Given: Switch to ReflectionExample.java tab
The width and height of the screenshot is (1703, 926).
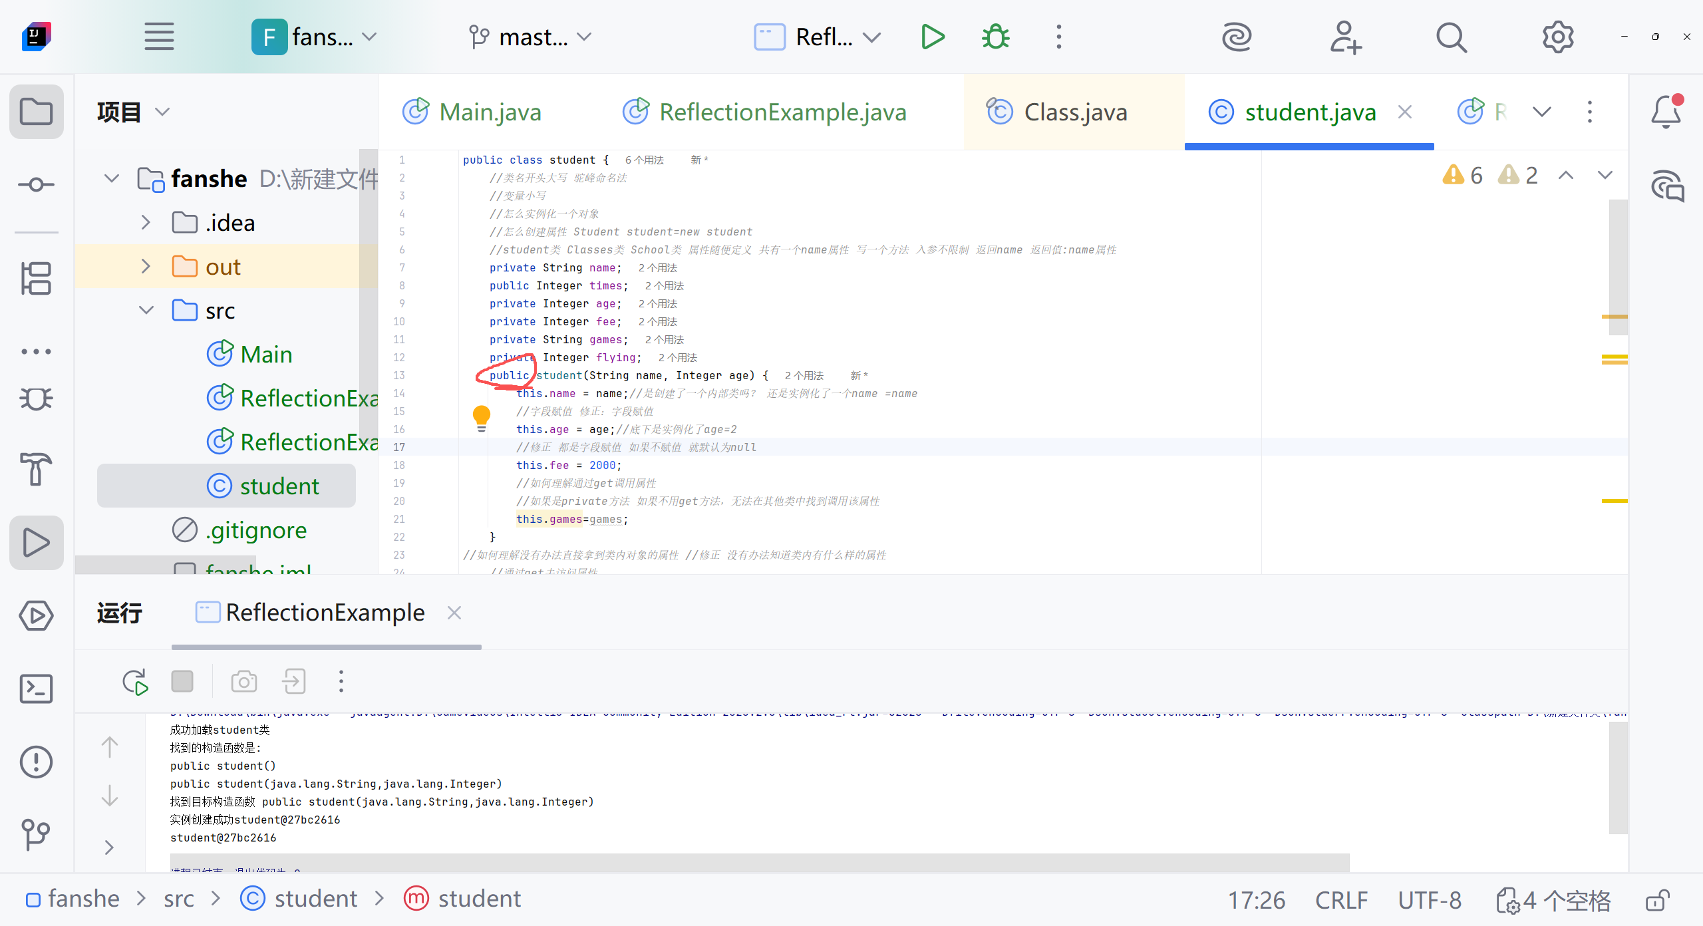Looking at the screenshot, I should [x=782, y=112].
